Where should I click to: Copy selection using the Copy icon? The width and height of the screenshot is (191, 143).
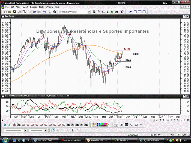(35, 12)
